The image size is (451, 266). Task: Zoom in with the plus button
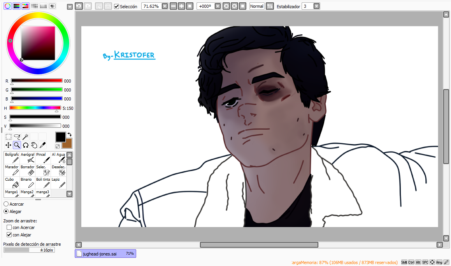181,6
